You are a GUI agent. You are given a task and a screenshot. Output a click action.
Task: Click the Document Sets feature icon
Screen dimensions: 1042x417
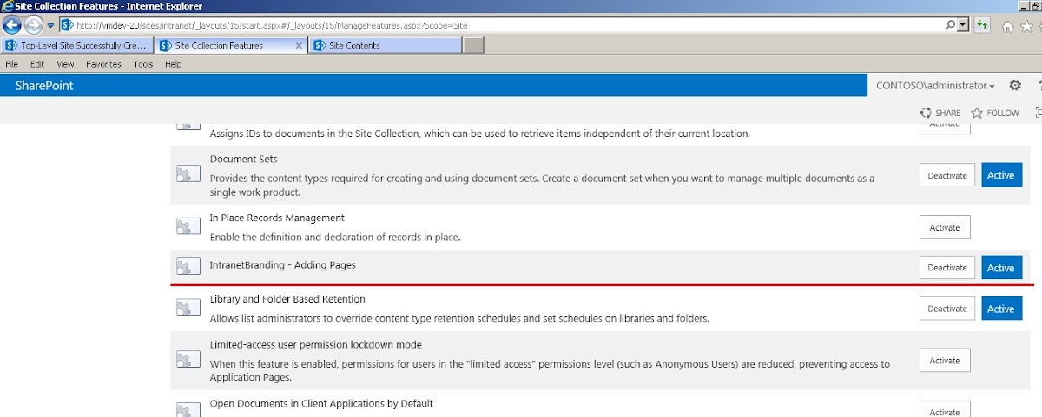tap(188, 174)
